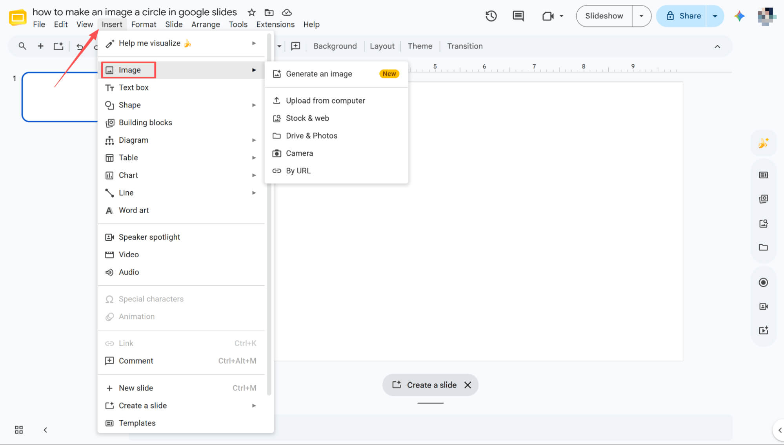Open the comments history icon

pos(518,16)
